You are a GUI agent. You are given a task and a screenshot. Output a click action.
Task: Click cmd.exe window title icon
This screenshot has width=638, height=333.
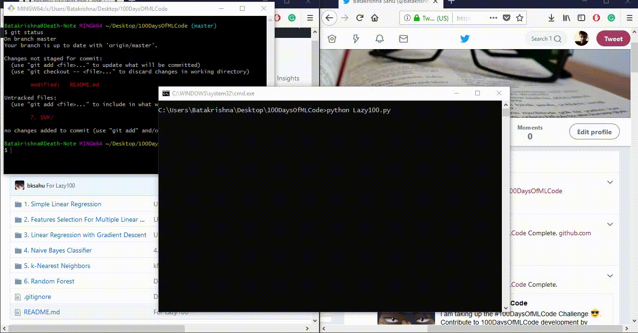tap(166, 94)
